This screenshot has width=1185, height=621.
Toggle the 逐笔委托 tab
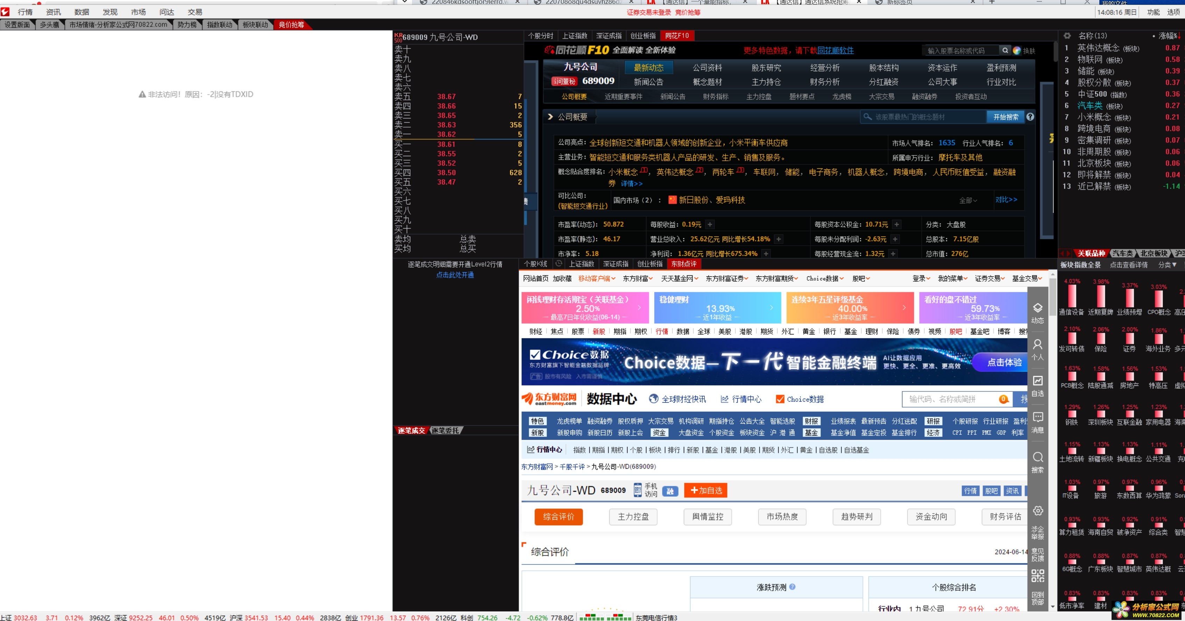point(445,430)
